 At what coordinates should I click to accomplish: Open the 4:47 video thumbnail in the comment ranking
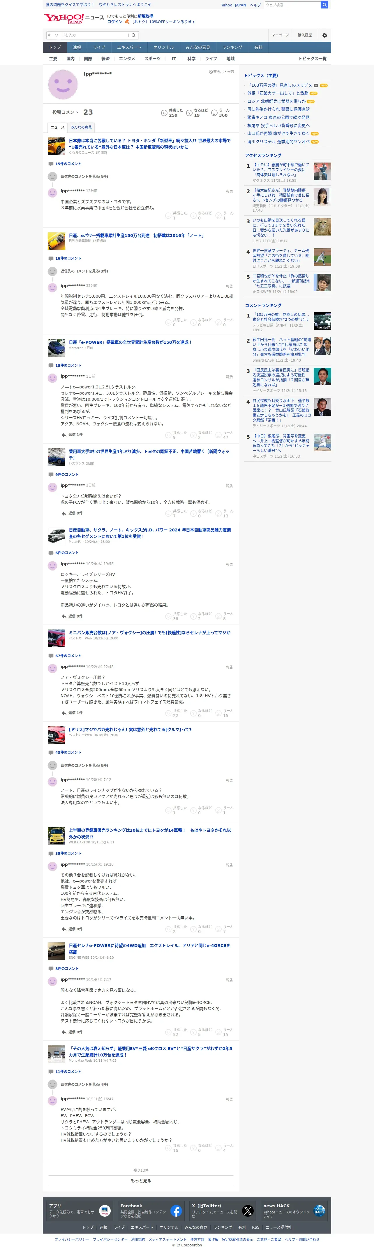click(x=322, y=321)
